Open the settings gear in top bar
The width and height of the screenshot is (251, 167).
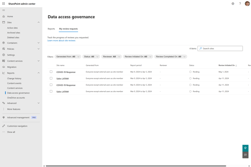click(233, 4)
